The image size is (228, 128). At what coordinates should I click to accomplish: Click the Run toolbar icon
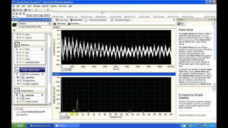tap(26, 10)
